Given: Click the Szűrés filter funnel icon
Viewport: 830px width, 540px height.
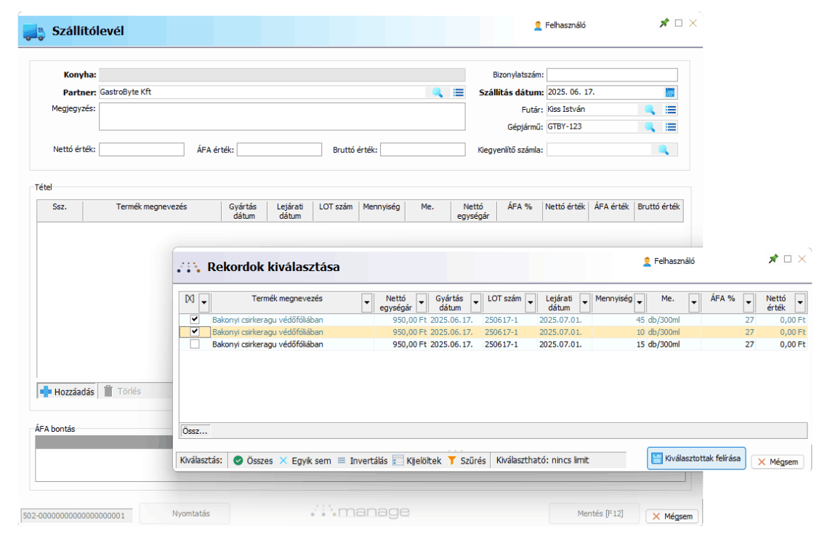Looking at the screenshot, I should point(451,461).
